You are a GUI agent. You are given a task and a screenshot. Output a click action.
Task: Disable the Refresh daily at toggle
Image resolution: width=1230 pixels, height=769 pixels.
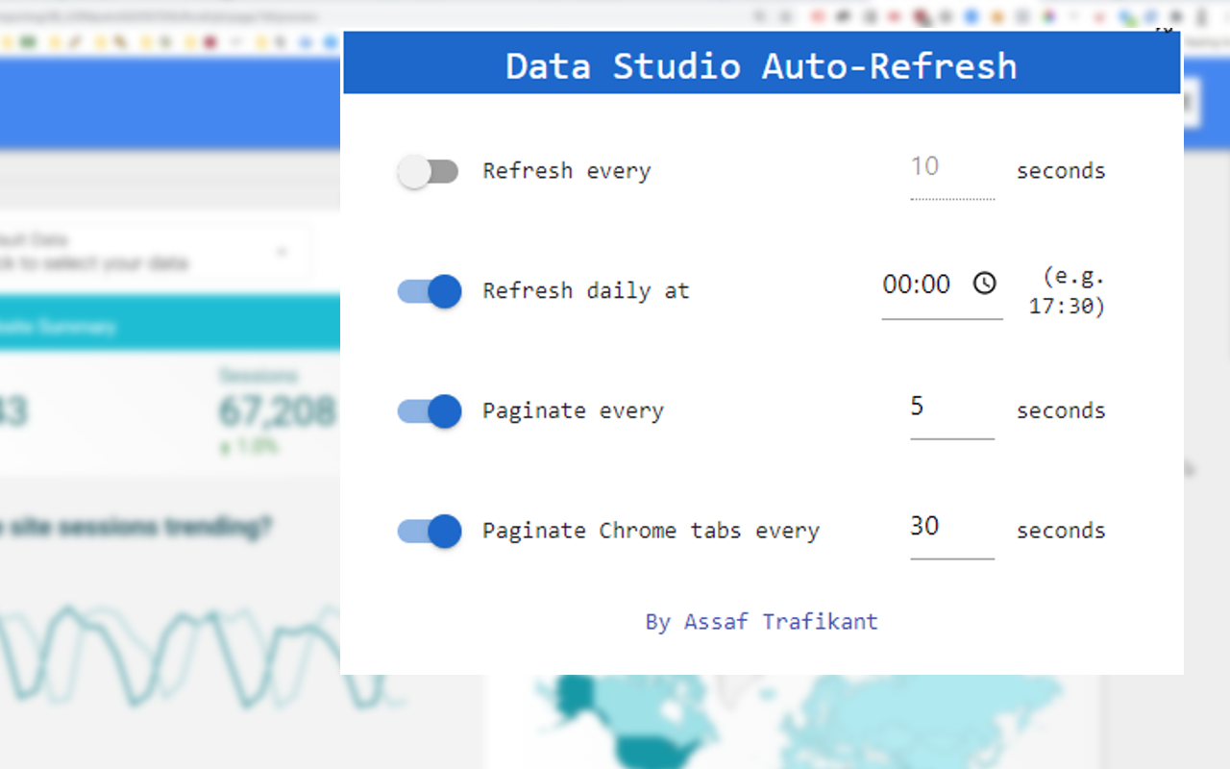click(430, 291)
